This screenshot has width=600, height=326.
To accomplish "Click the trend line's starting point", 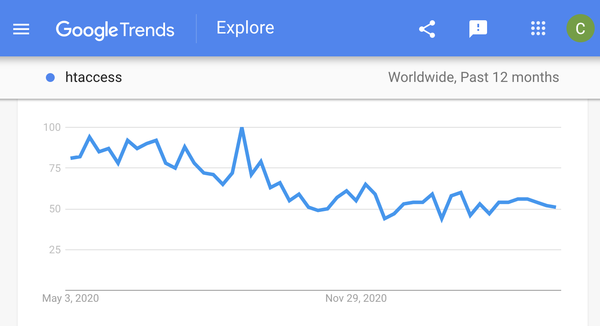I will click(71, 158).
